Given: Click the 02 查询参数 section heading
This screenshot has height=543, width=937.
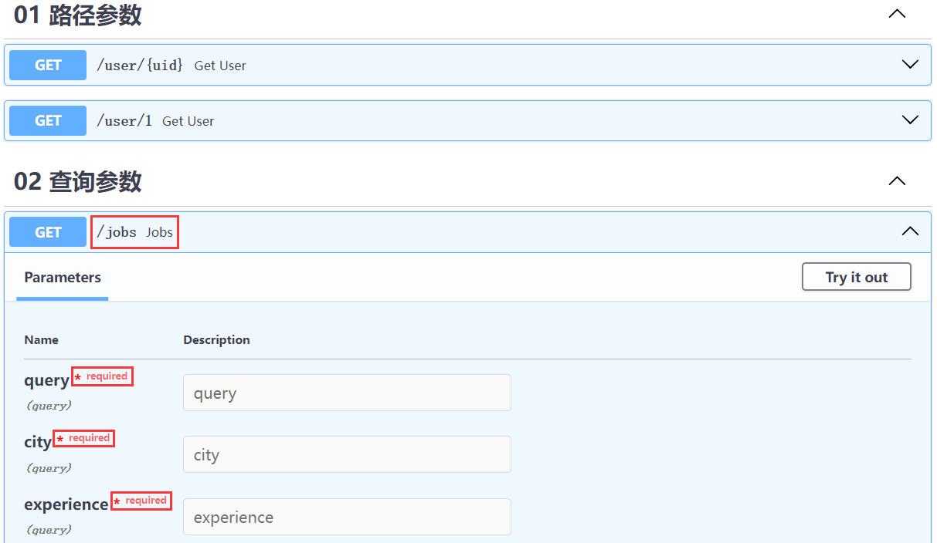Looking at the screenshot, I should (78, 181).
